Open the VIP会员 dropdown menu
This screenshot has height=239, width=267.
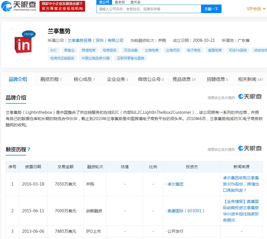[256, 9]
